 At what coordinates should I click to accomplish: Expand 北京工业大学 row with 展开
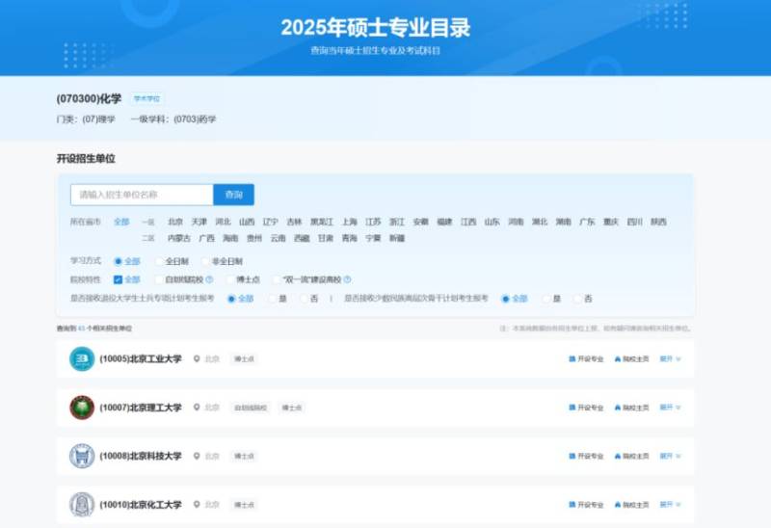[670, 359]
